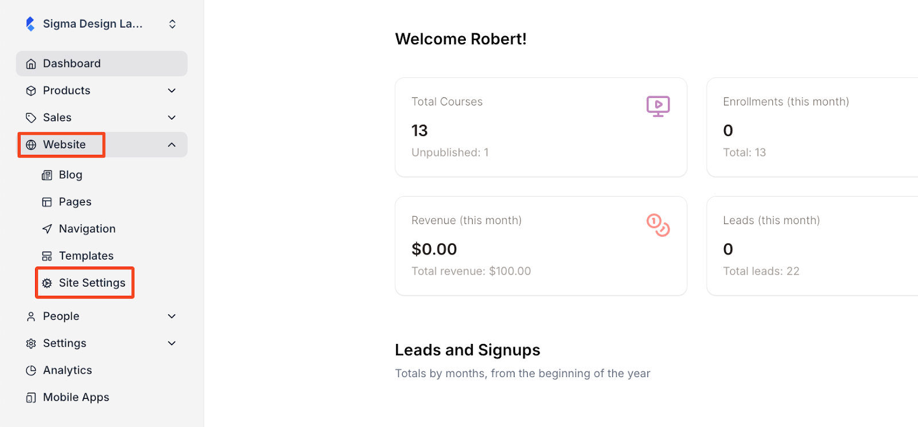The width and height of the screenshot is (918, 427).
Task: Click the Products box icon
Action: [x=31, y=91]
